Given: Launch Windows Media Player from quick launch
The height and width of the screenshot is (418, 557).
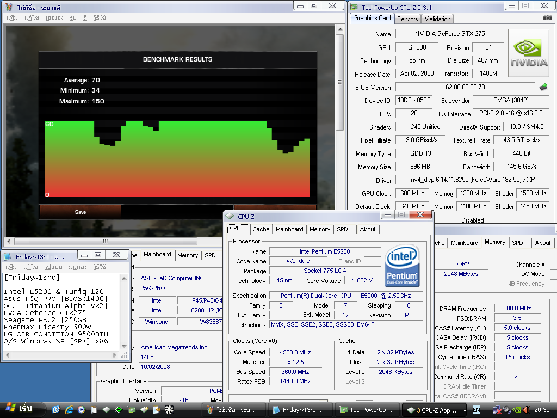Looking at the screenshot, I should click(82, 410).
